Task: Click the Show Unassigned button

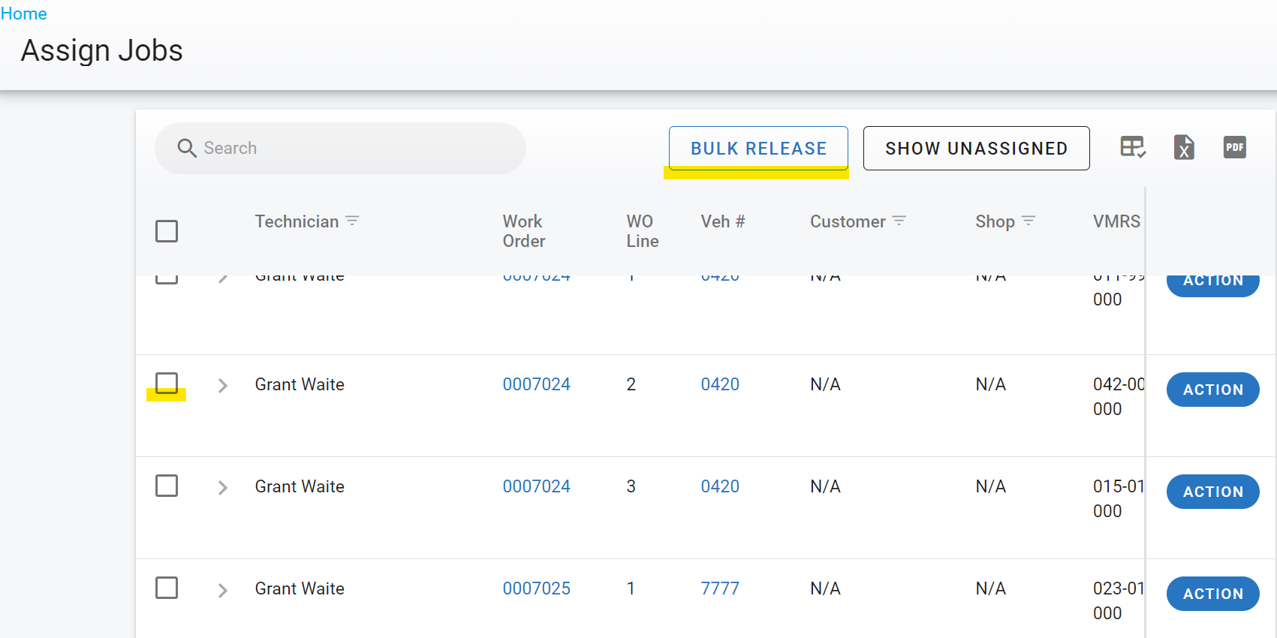Action: (x=976, y=149)
